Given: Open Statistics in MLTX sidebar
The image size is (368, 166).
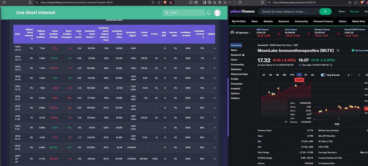Looking at the screenshot, I should (x=236, y=69).
